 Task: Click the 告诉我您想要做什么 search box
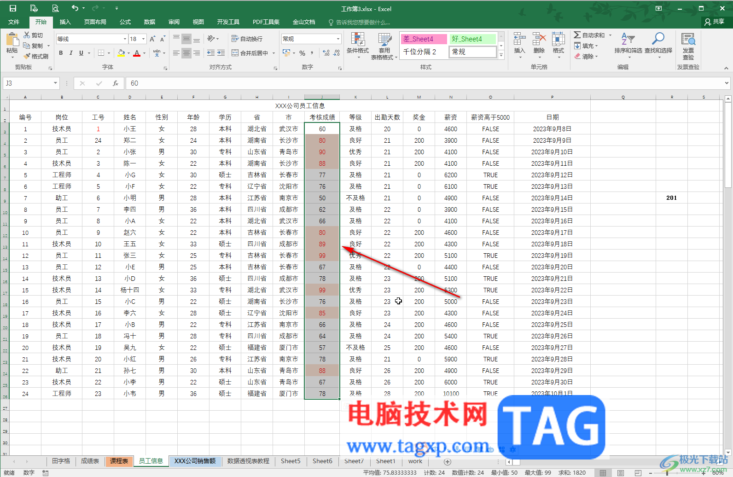360,22
